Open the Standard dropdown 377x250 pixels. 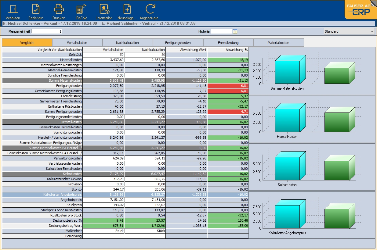coord(349,31)
